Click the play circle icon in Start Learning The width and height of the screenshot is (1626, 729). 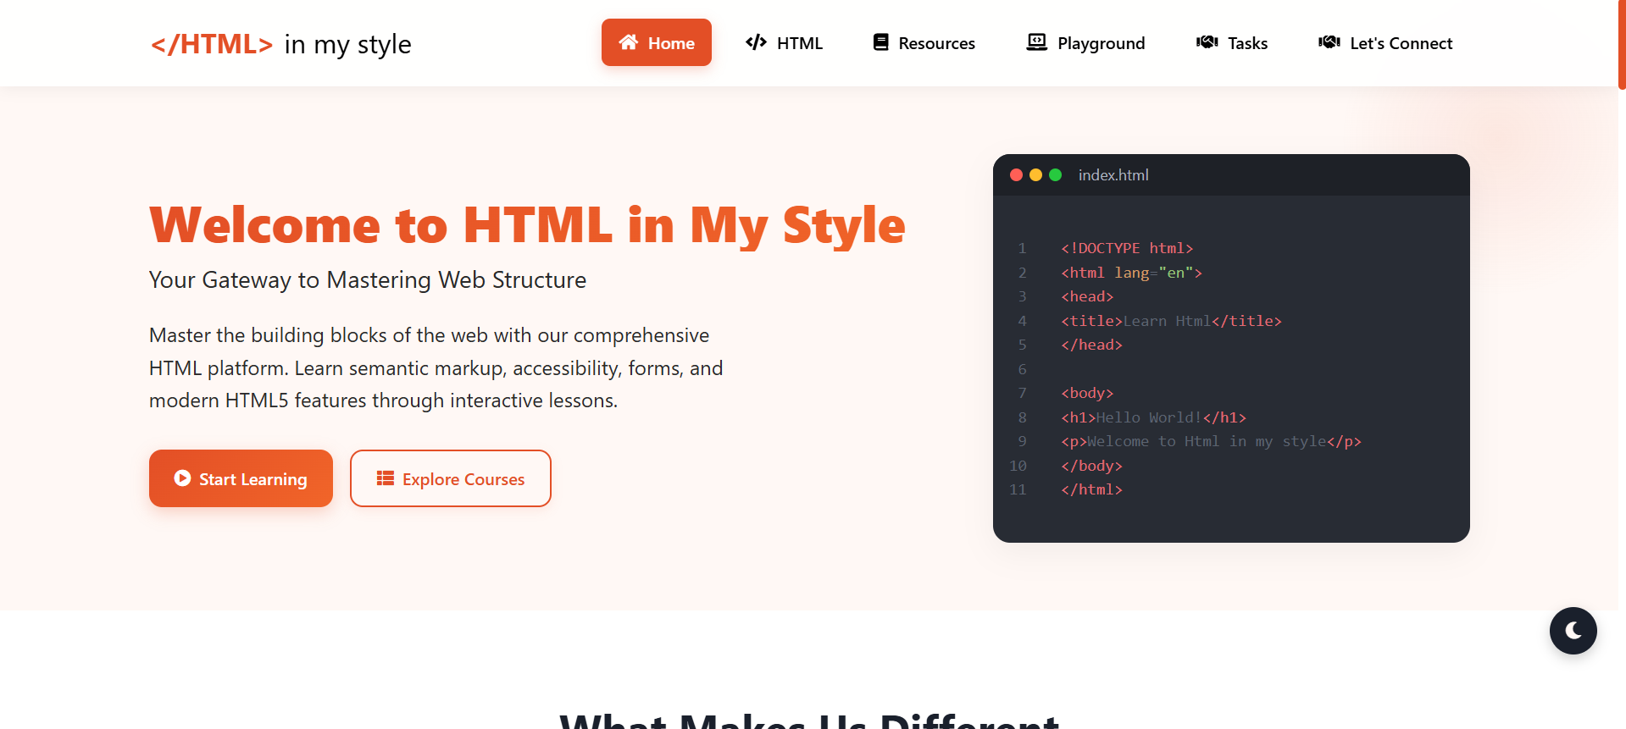tap(182, 478)
